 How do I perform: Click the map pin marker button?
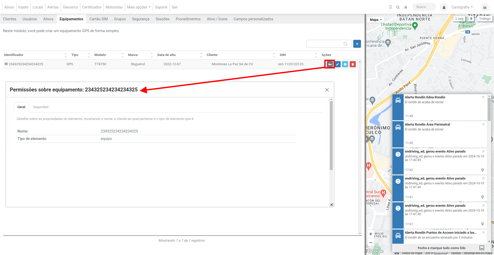coord(471,19)
